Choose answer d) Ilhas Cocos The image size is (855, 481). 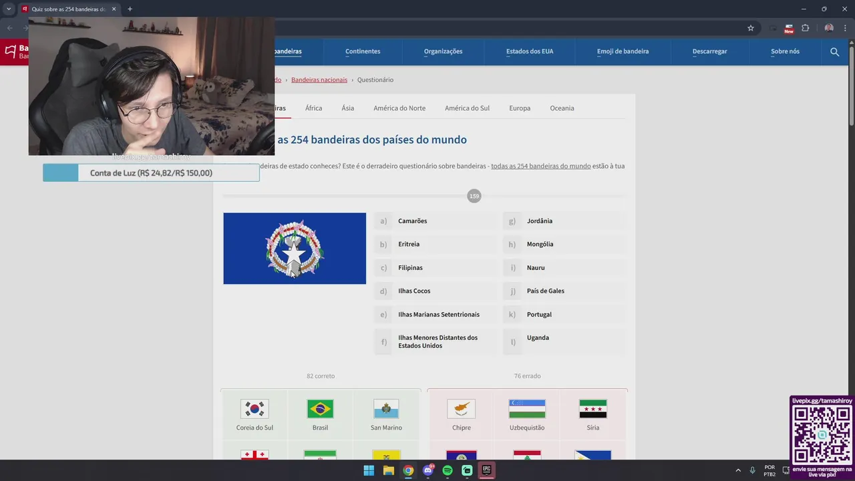[436, 291]
